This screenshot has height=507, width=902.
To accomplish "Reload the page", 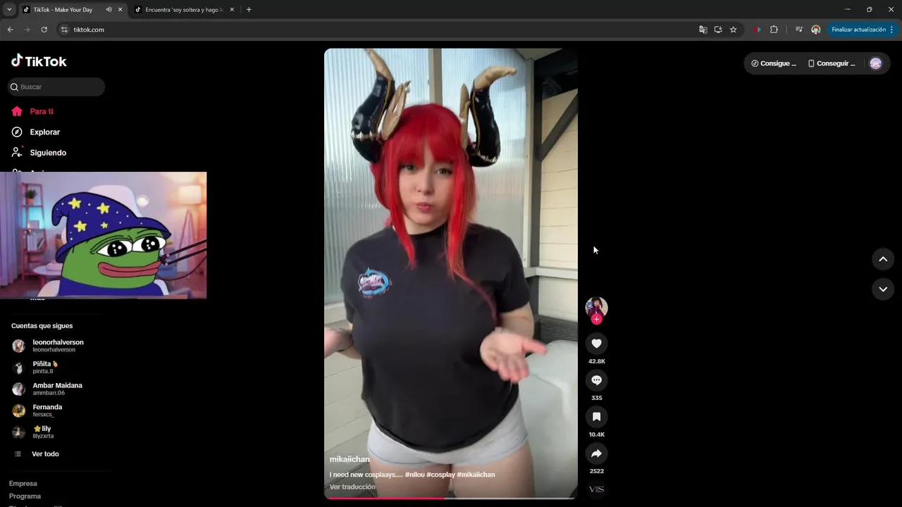I will point(44,30).
